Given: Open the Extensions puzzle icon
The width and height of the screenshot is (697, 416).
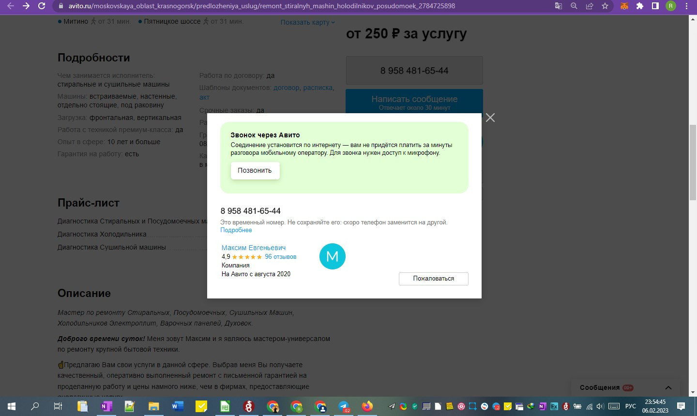Looking at the screenshot, I should (x=640, y=6).
